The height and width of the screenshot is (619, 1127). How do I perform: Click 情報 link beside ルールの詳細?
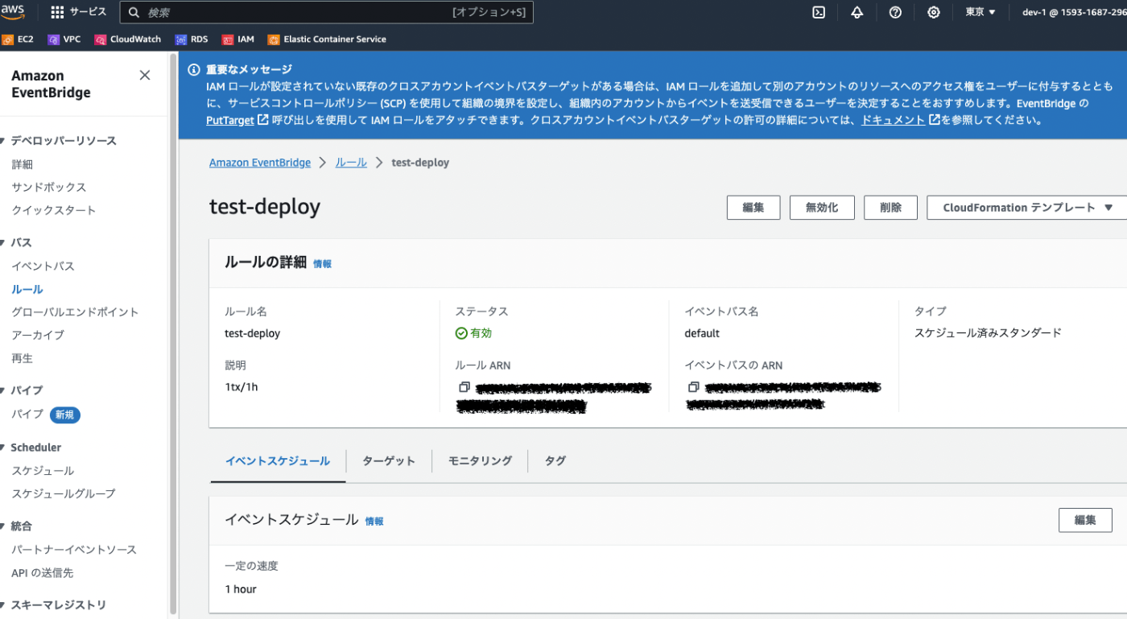(322, 264)
